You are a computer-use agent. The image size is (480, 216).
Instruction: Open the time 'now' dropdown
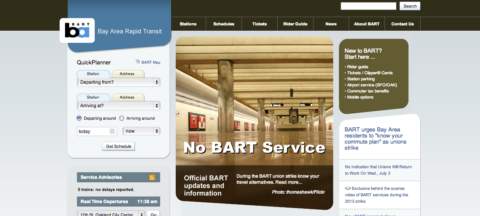141,131
